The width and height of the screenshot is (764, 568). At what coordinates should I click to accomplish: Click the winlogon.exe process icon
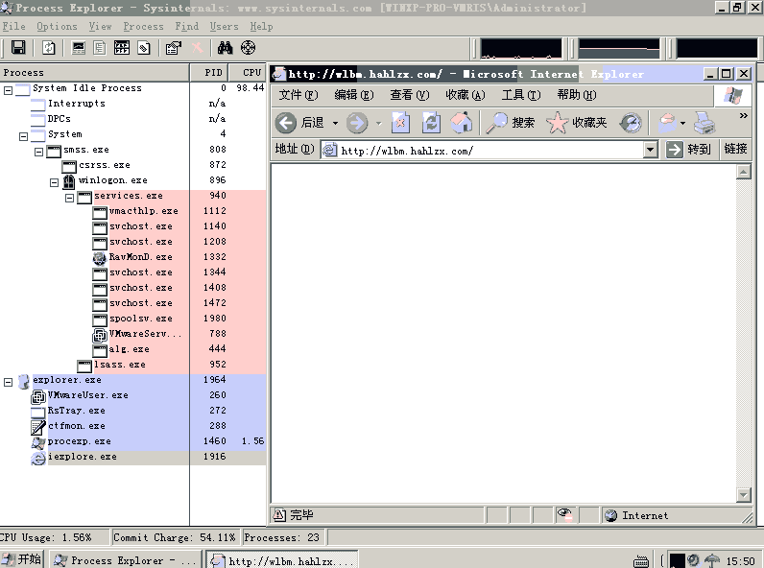click(69, 180)
